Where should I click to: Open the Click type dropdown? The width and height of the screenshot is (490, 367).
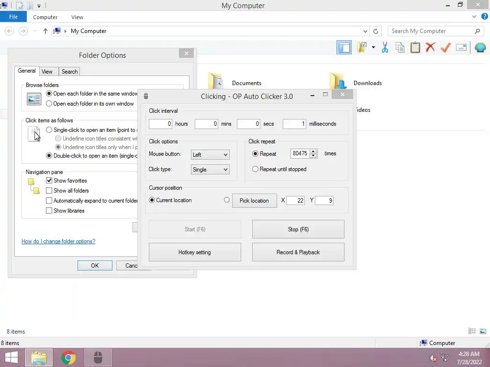point(210,170)
